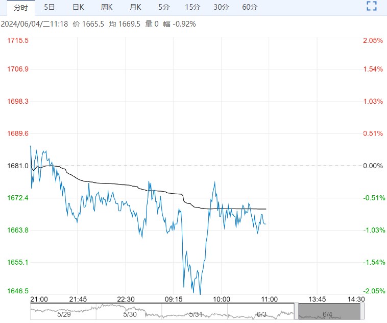
Task: Jump to 5/30 in overview timeline
Action: tap(130, 314)
